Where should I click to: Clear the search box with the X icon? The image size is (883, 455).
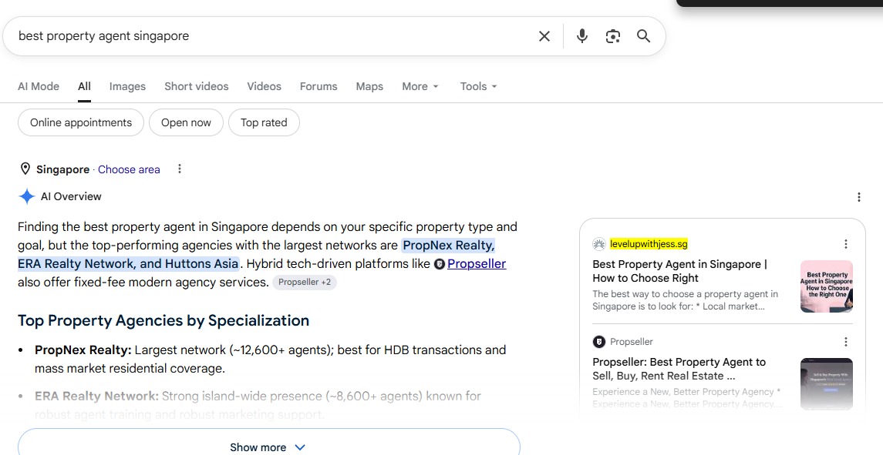pyautogui.click(x=544, y=36)
